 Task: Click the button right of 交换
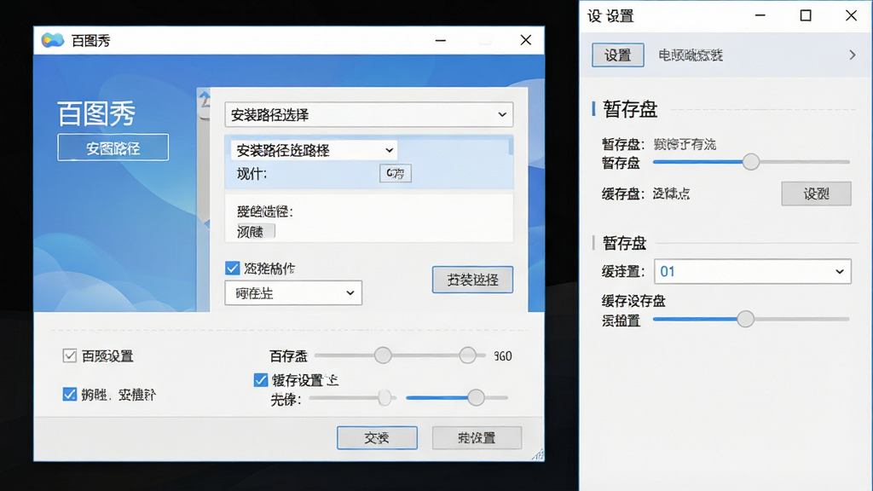coord(477,438)
